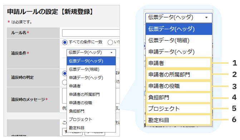240x140 pixels.
Task: Pick 申請者の所属部門 in enlarged list
Action: (179, 74)
